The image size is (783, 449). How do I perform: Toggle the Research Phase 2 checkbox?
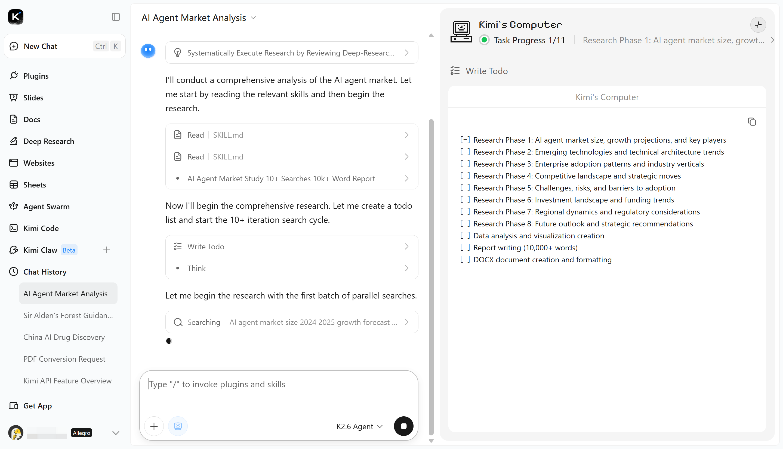click(x=465, y=152)
